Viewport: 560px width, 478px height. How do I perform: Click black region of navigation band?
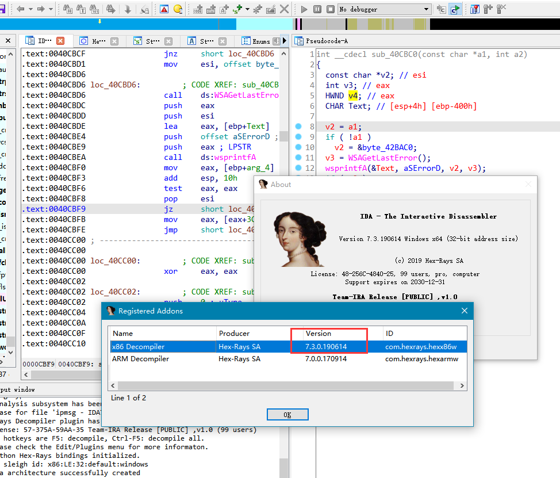click(x=494, y=24)
